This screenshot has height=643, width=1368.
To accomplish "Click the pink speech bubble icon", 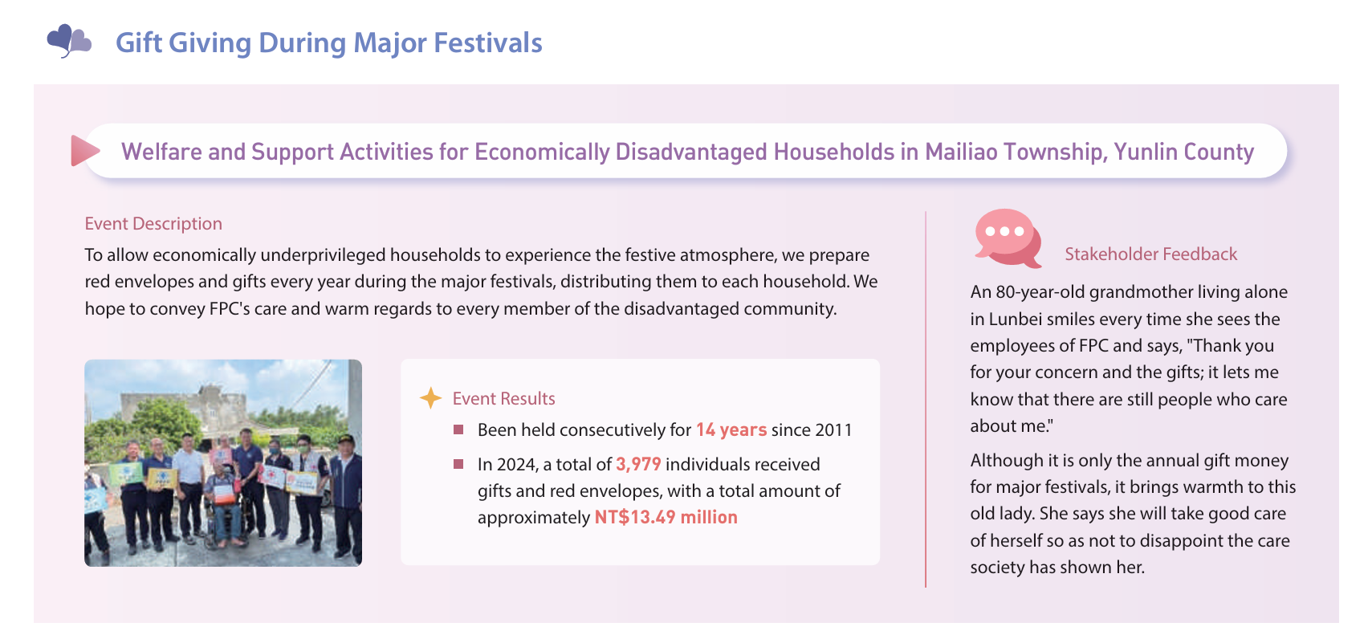I will coord(1007,238).
